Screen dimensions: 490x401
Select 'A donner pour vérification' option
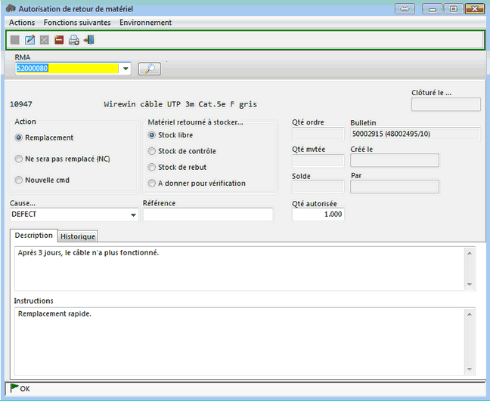pos(152,183)
